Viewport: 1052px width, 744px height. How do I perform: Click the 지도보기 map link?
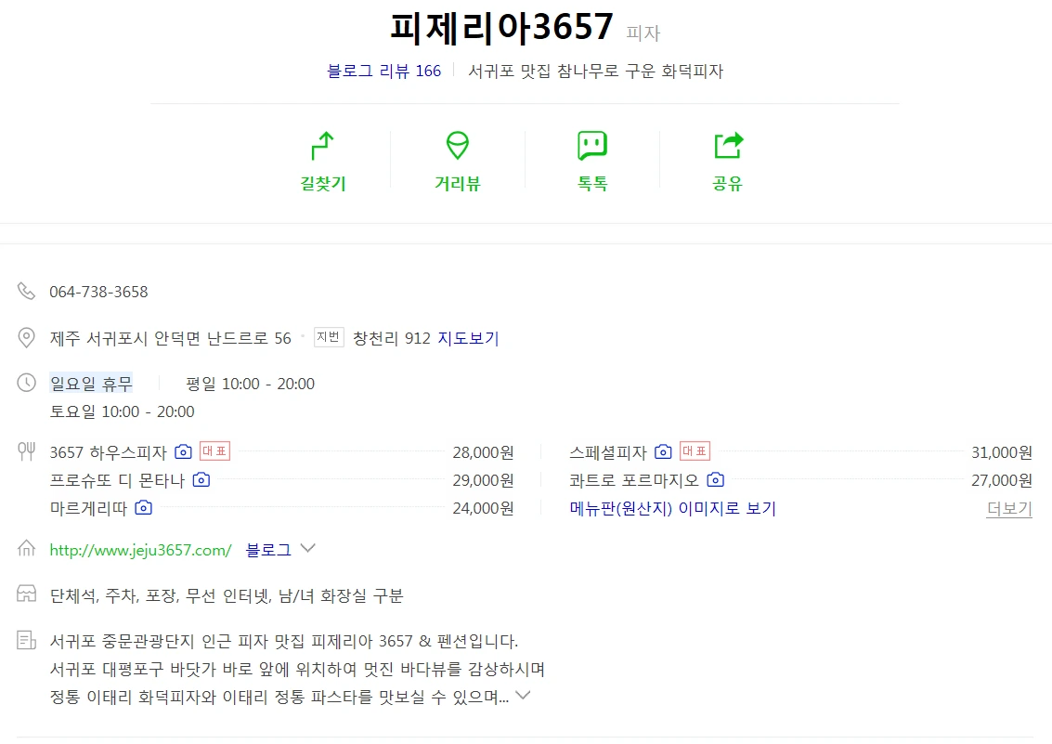(468, 338)
